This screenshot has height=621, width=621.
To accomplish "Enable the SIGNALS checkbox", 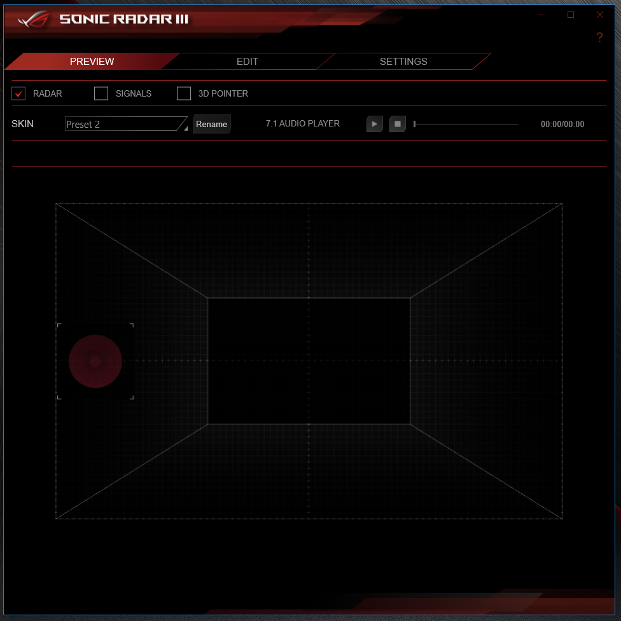I will coord(101,93).
